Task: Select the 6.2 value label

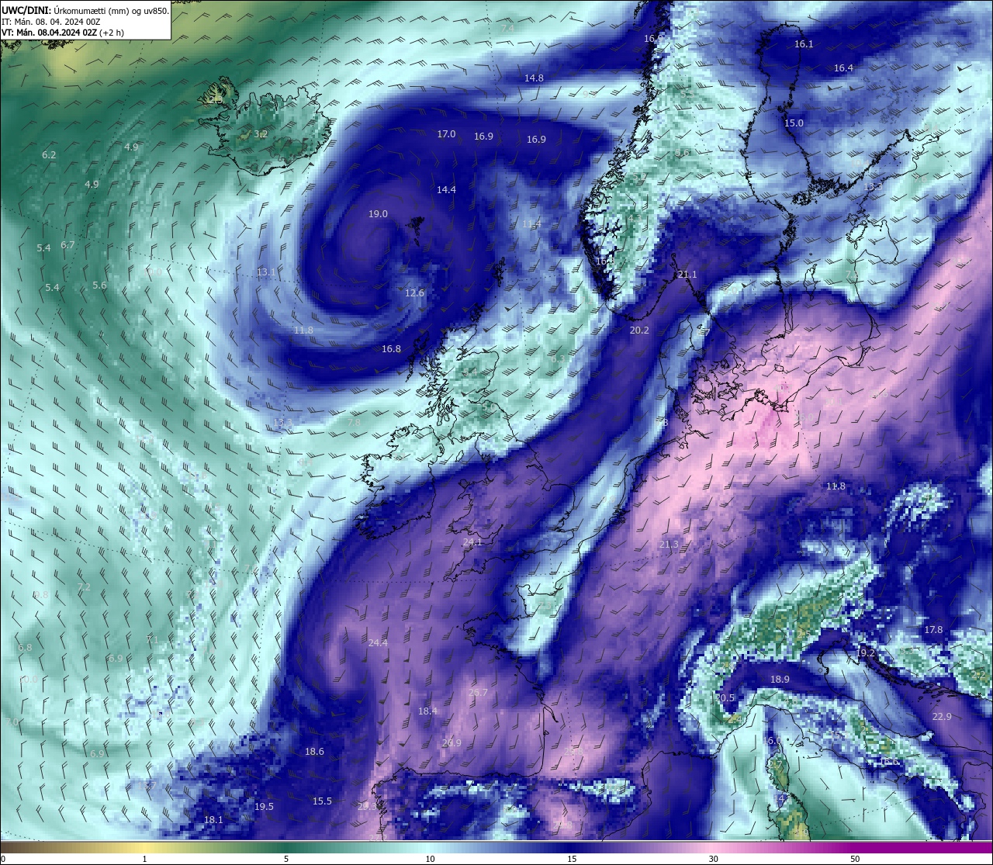Action: pos(49,155)
